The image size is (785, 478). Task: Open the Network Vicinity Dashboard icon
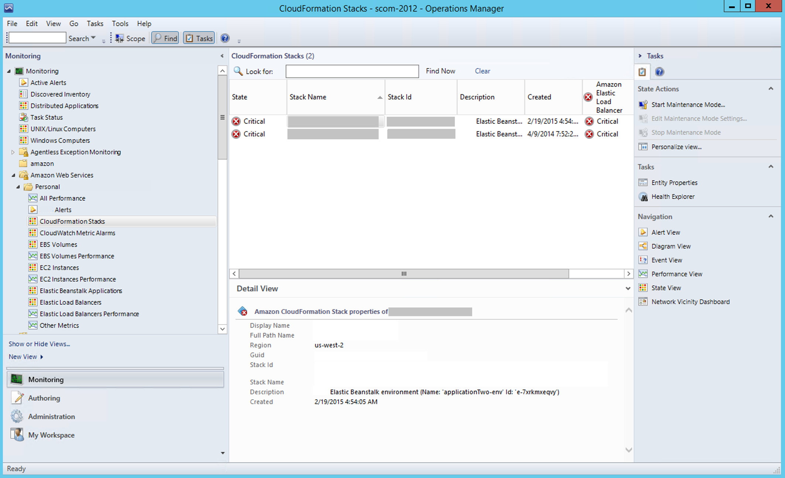(643, 302)
